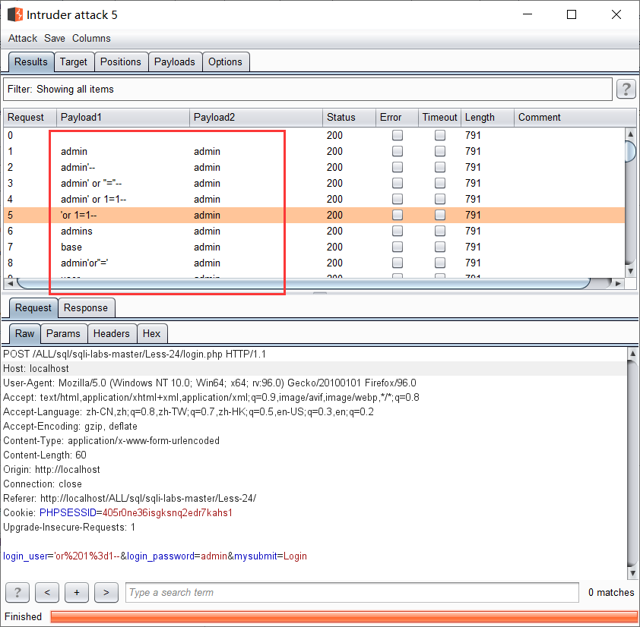Toggle Error checkbox for request 8

pyautogui.click(x=397, y=263)
